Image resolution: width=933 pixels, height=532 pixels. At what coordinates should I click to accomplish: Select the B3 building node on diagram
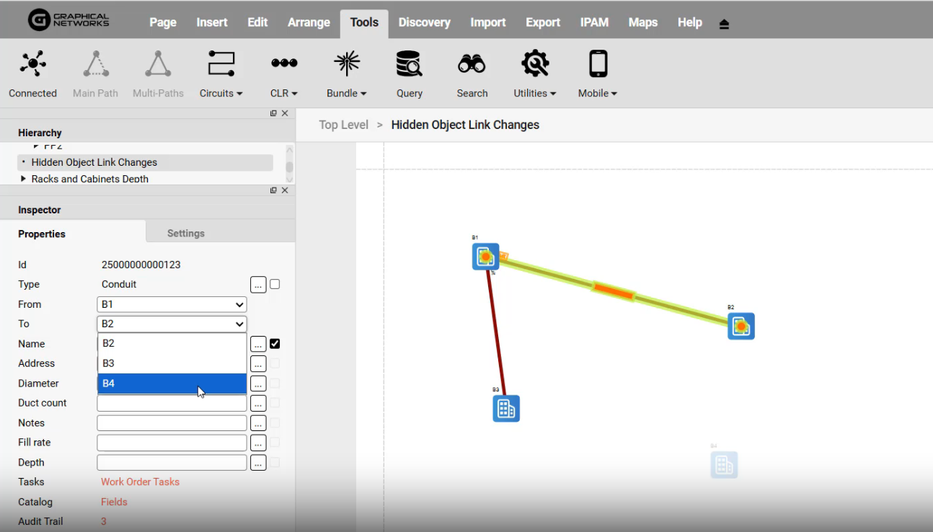(x=506, y=408)
